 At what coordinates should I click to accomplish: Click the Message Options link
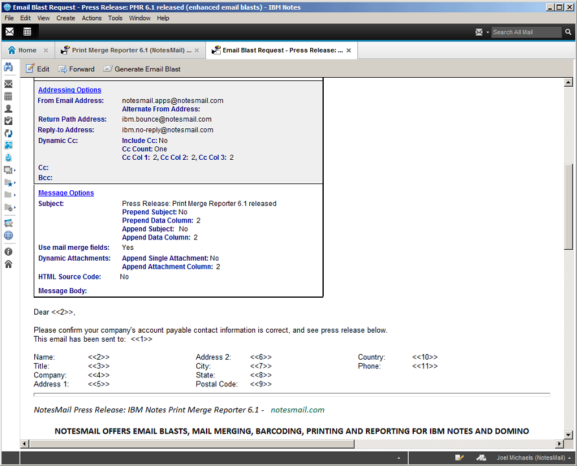pos(66,193)
